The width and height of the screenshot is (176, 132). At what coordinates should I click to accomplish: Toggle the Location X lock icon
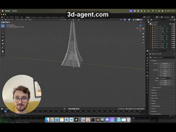point(172,64)
